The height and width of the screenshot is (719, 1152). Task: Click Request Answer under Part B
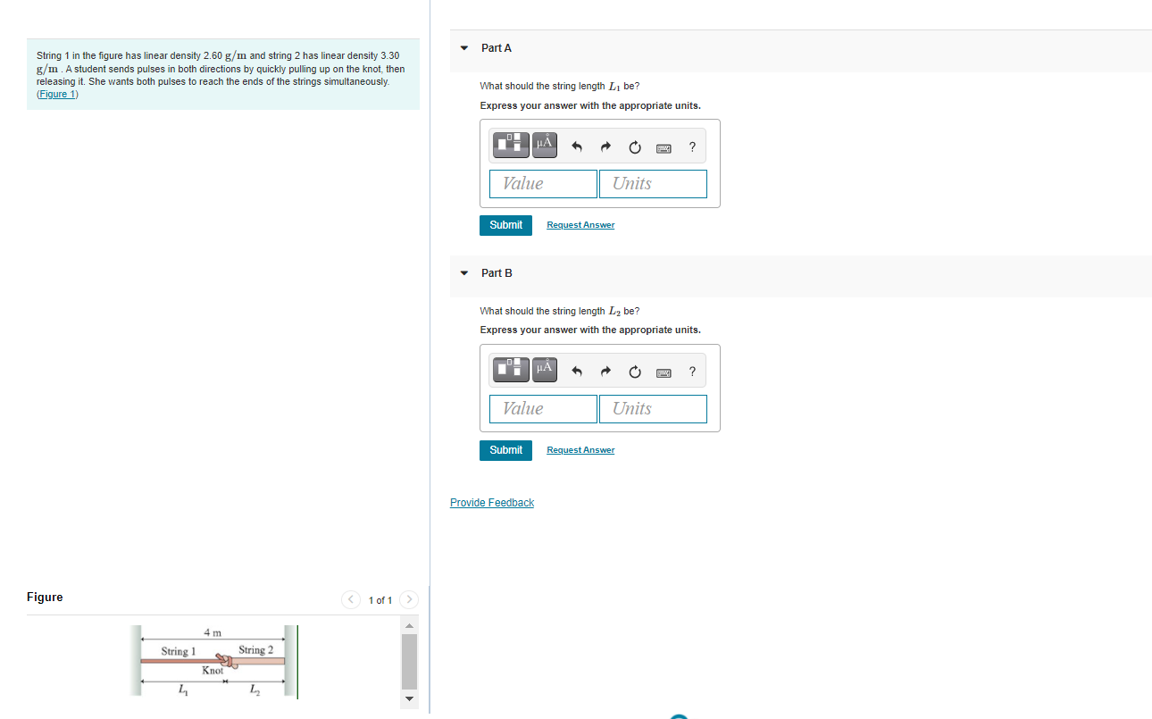pos(580,449)
